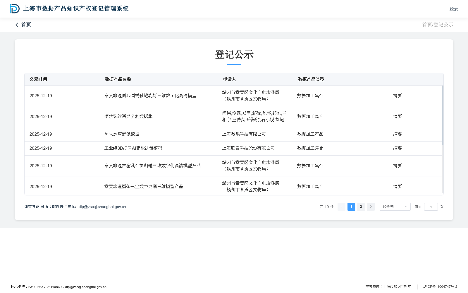
Task: Click the 登记公示 page title
Action: pyautogui.click(x=234, y=55)
